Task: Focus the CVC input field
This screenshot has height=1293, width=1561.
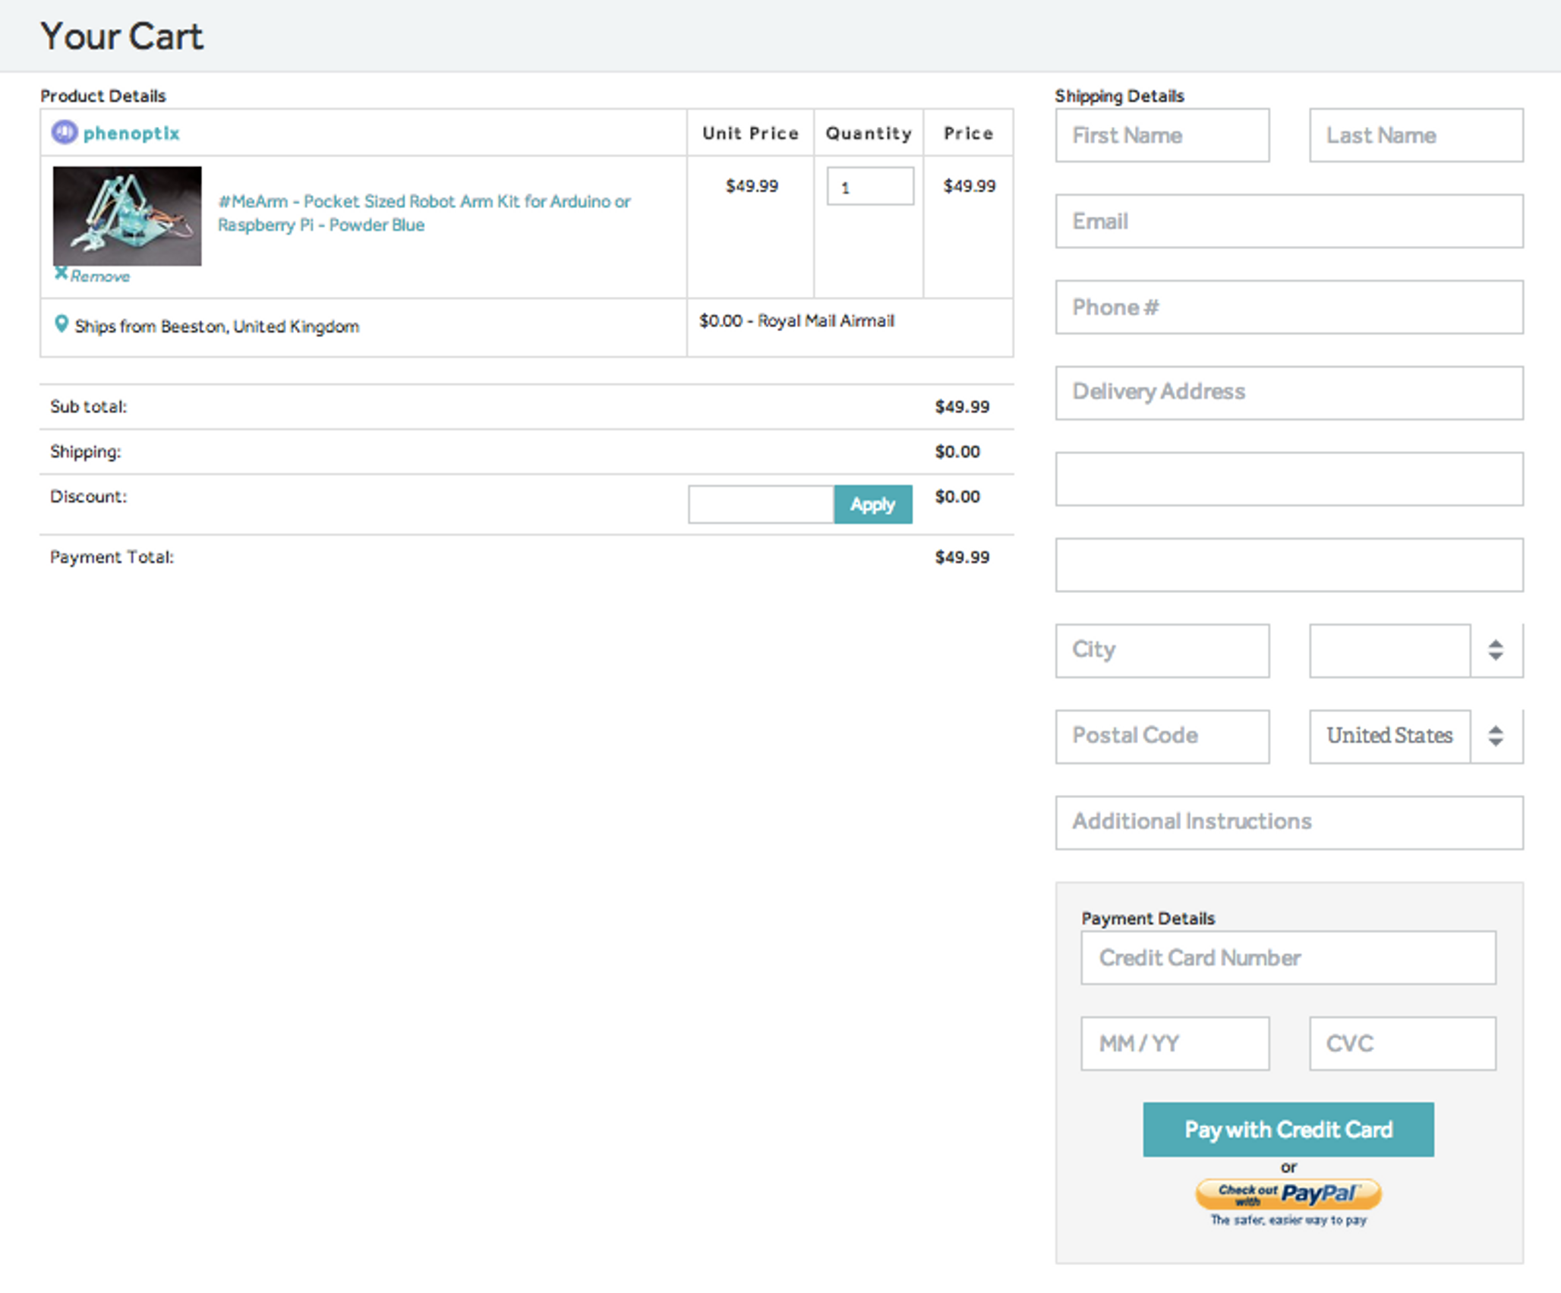Action: (x=1402, y=1044)
